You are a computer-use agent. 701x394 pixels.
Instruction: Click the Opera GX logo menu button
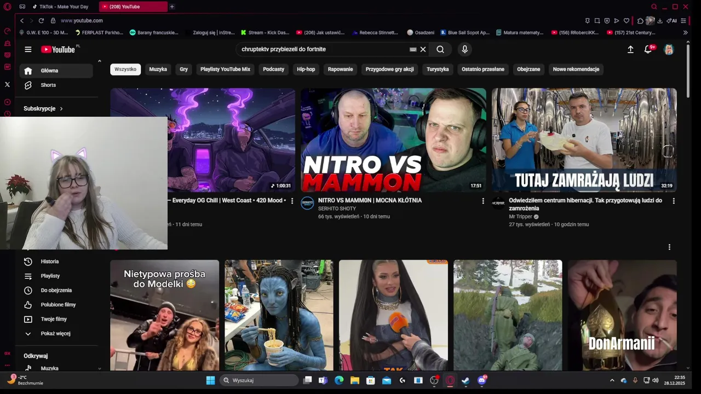click(x=7, y=7)
